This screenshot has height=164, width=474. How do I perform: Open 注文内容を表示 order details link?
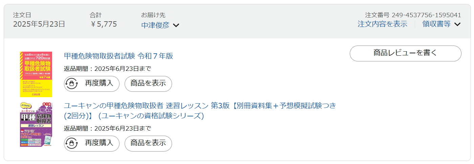pyautogui.click(x=382, y=24)
